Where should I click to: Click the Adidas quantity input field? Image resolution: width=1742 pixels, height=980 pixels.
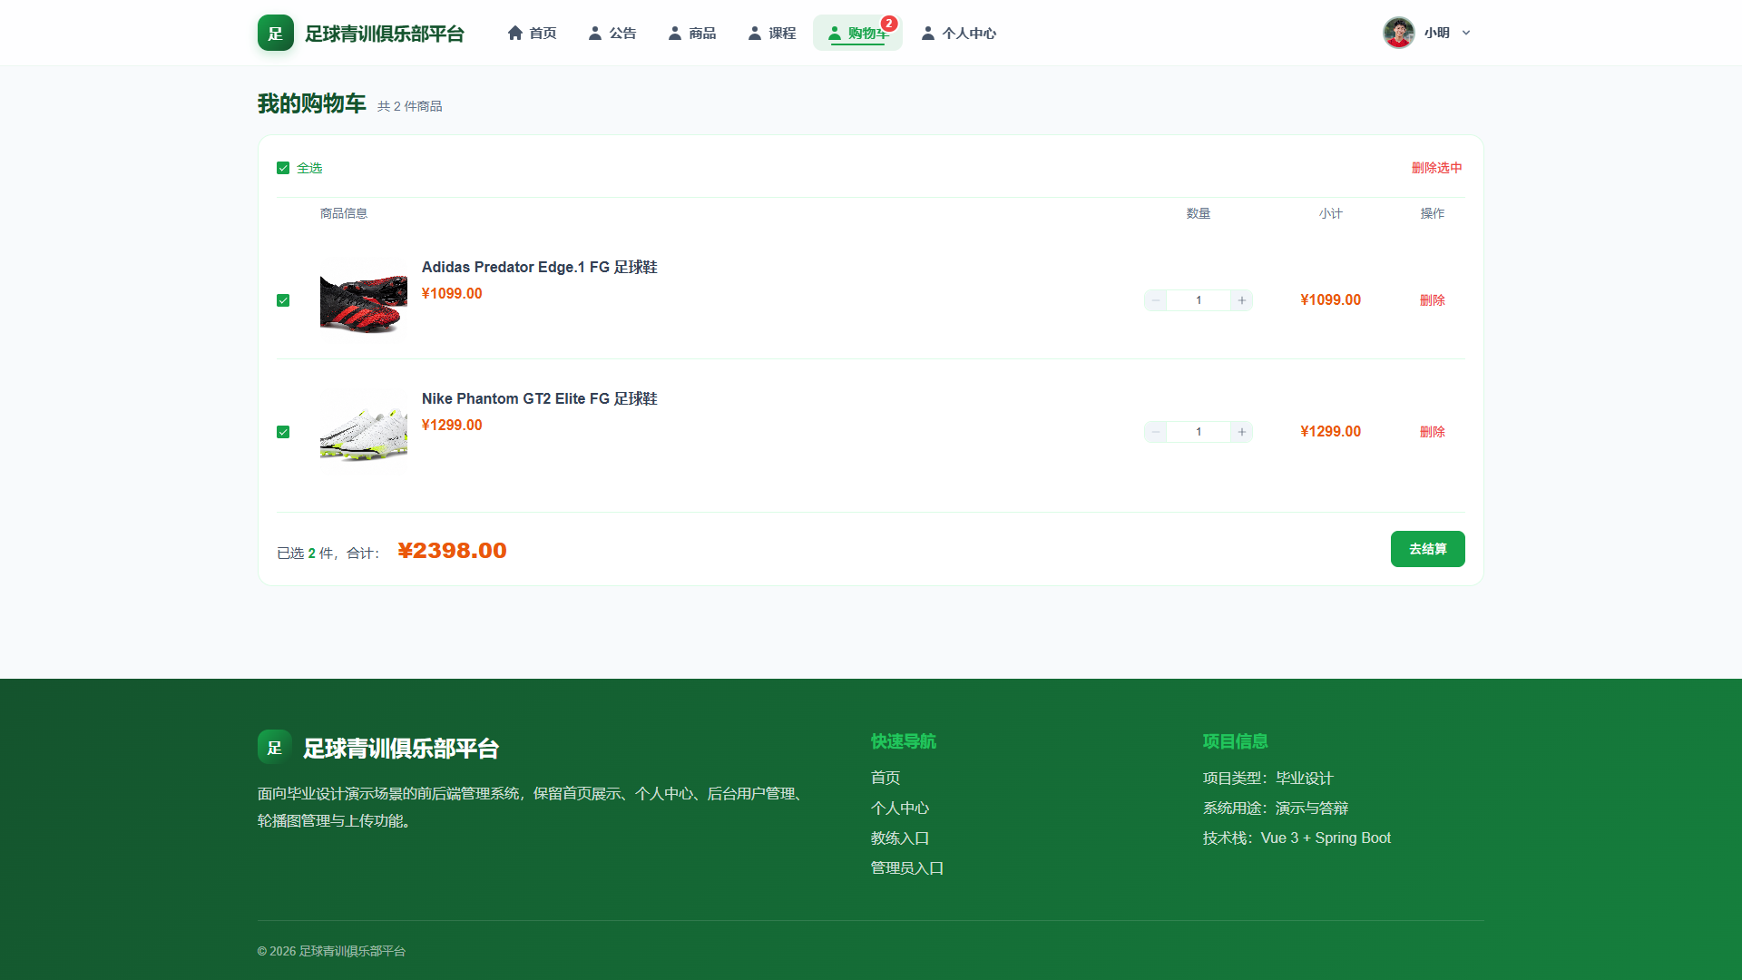(1199, 300)
